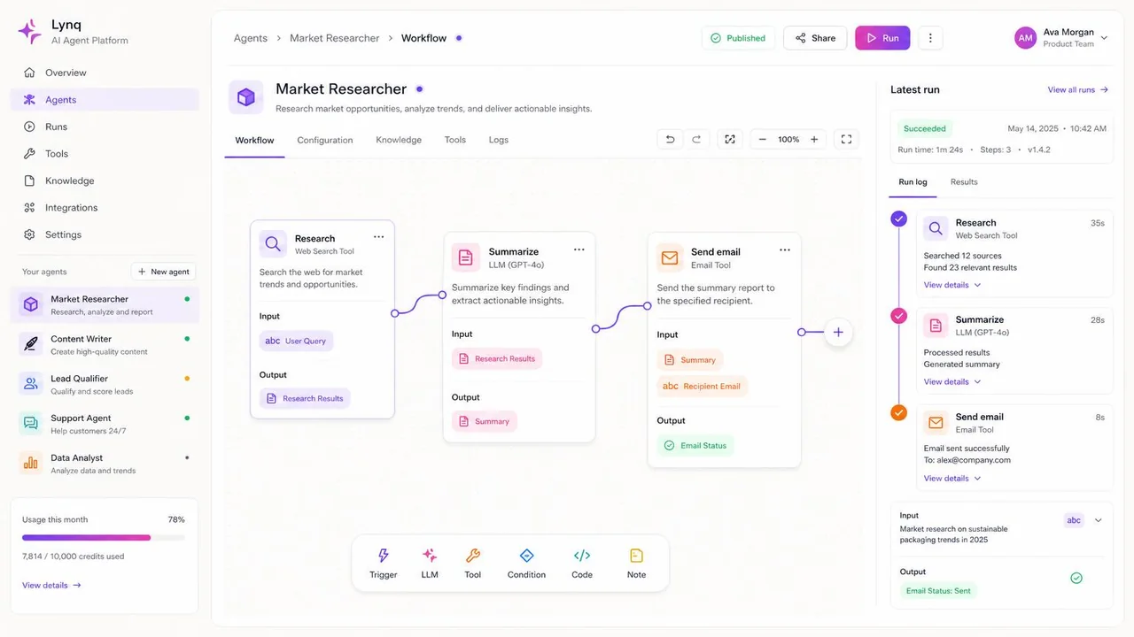Open the Ava Morgan account dropdown
This screenshot has height=637, width=1134.
[1061, 38]
